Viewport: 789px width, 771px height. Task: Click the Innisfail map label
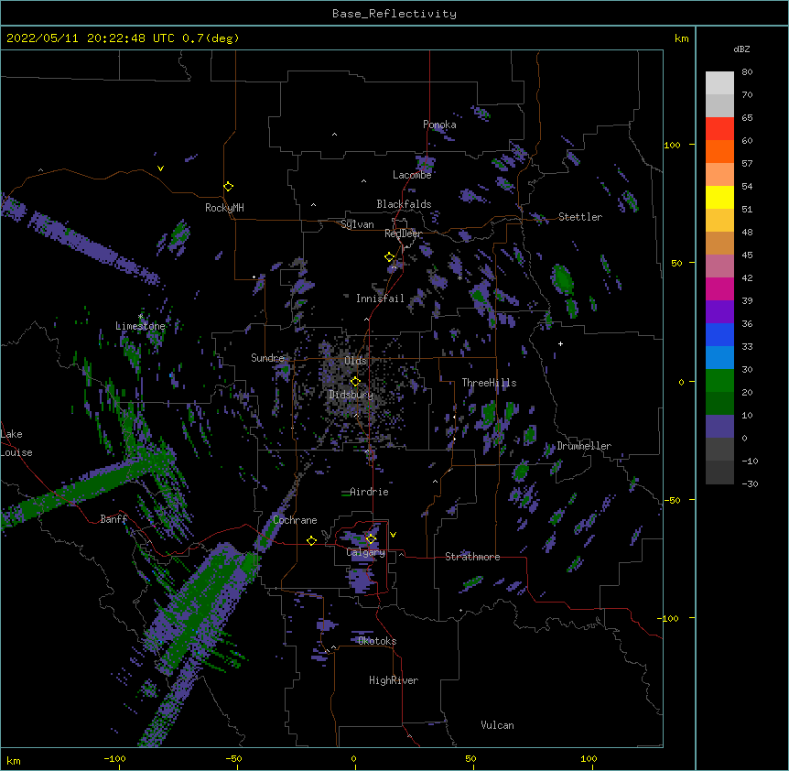click(x=380, y=299)
